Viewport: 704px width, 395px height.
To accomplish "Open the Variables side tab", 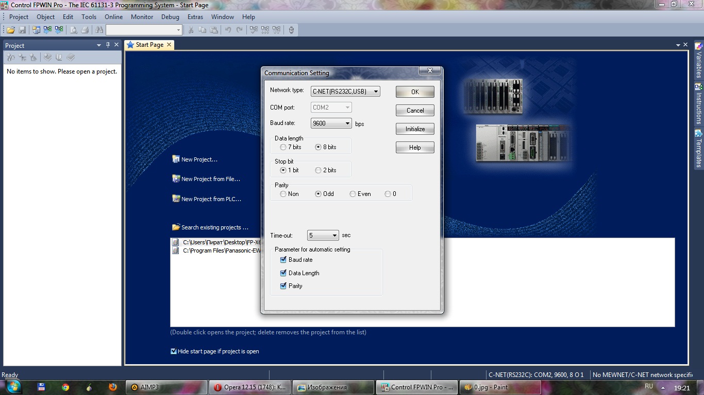I will 699,60.
